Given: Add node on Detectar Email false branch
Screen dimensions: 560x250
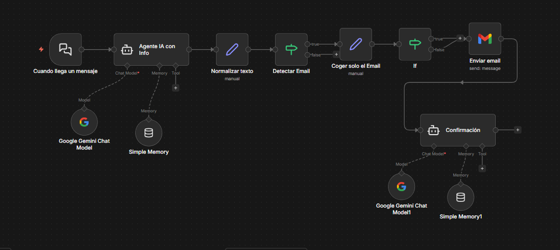Looking at the screenshot, I should pos(336,54).
